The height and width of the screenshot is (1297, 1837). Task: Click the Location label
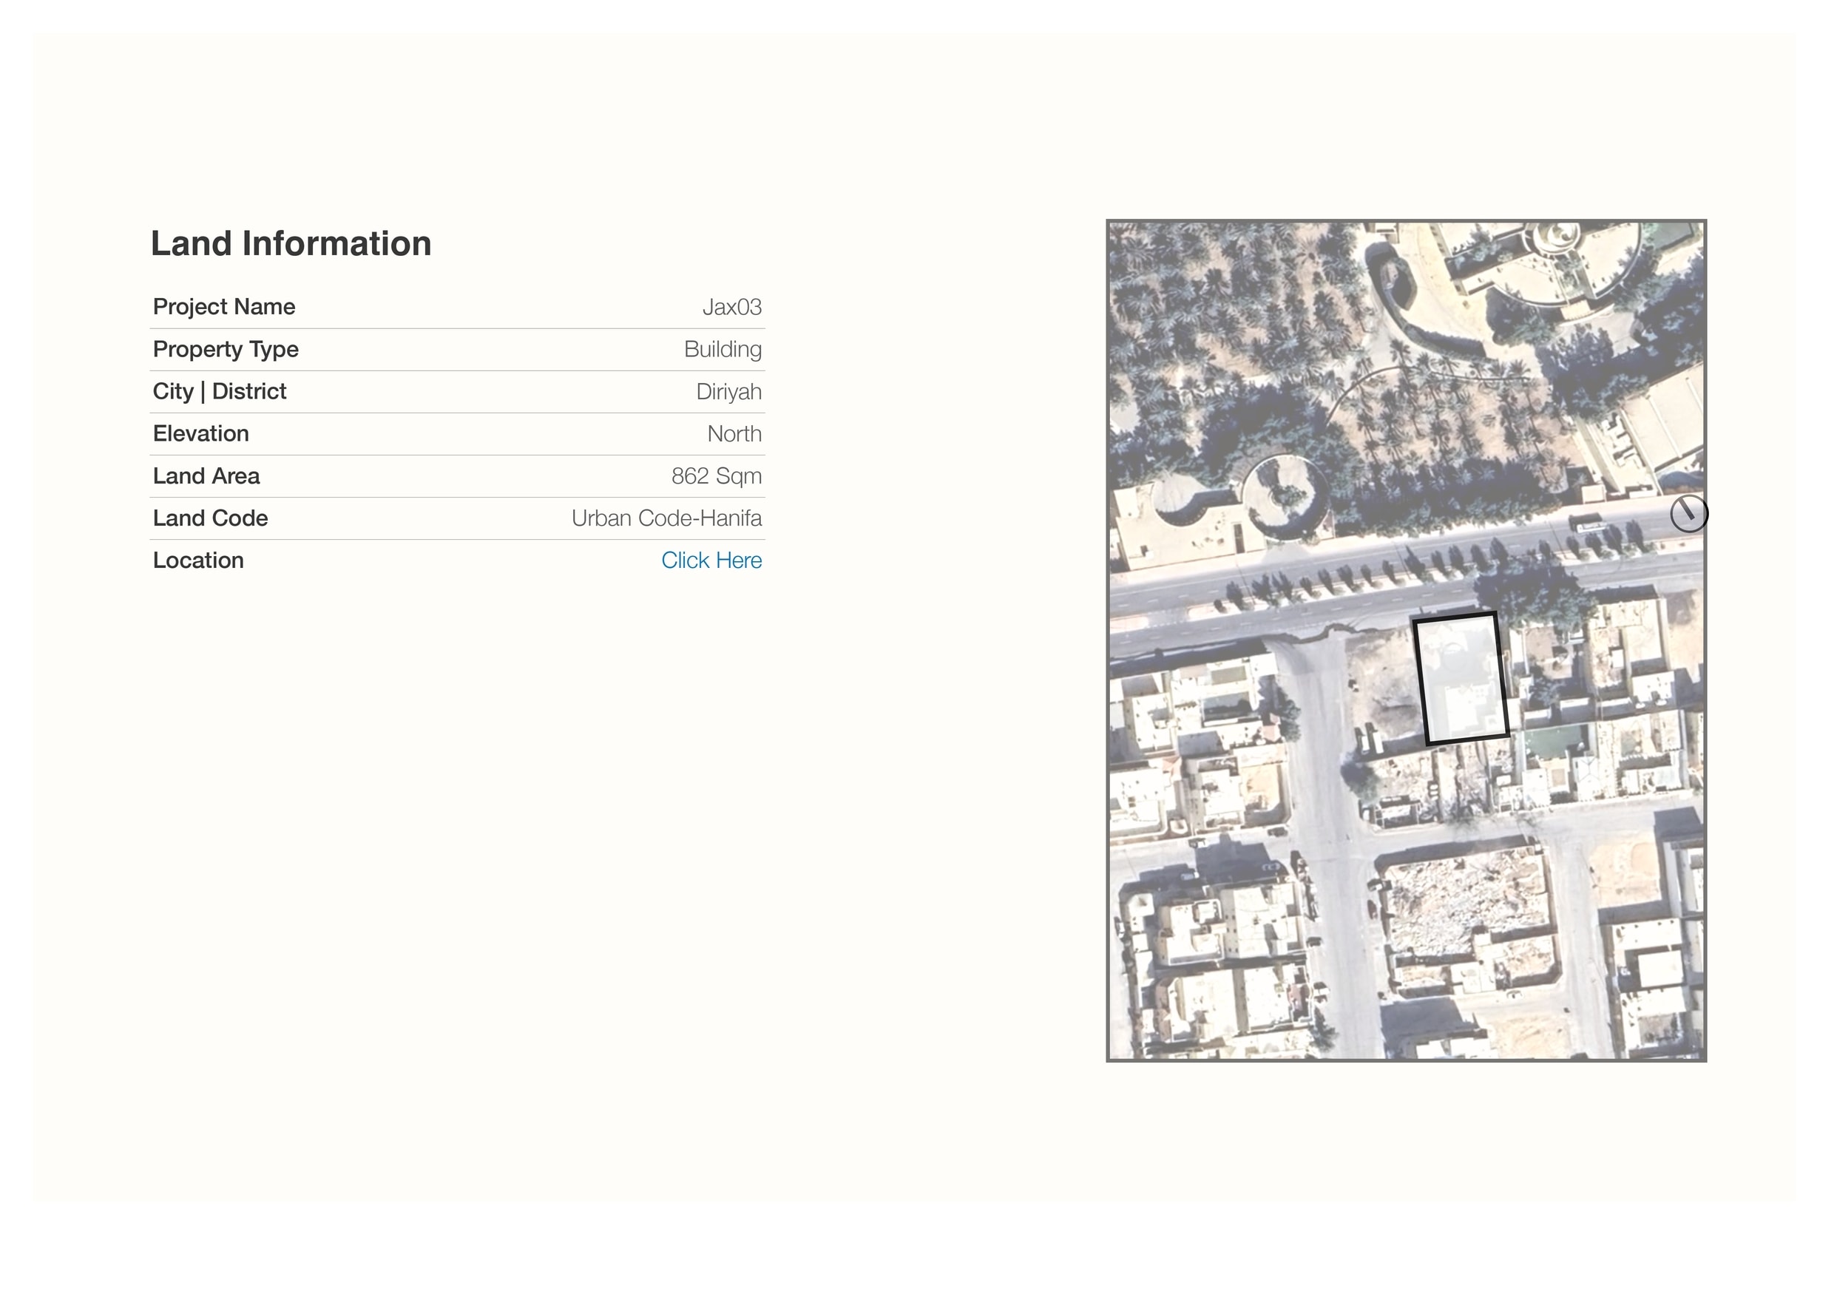[x=197, y=560]
